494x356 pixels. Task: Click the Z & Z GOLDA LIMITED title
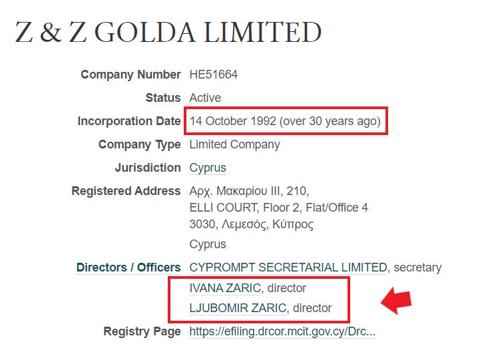(x=168, y=32)
